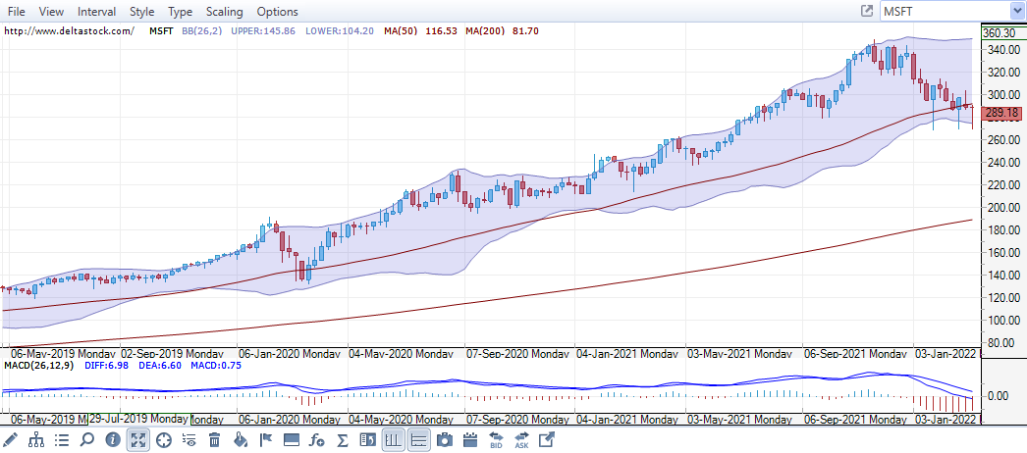Open the deltastock.com URL link
The image size is (1027, 453).
click(x=70, y=30)
